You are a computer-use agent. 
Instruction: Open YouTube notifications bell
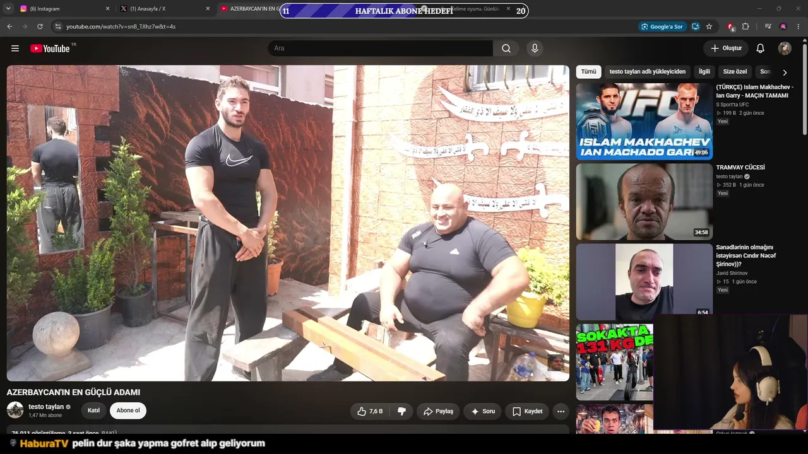[761, 49]
